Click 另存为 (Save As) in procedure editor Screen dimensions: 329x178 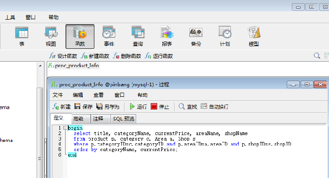coord(108,107)
